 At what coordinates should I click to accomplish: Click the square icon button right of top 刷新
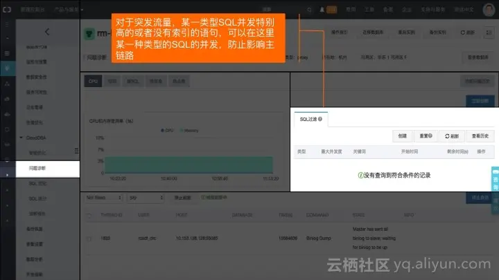489,32
